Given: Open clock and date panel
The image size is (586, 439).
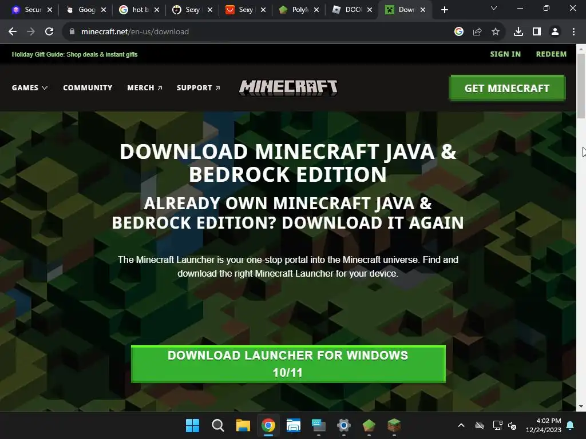Looking at the screenshot, I should pyautogui.click(x=544, y=425).
